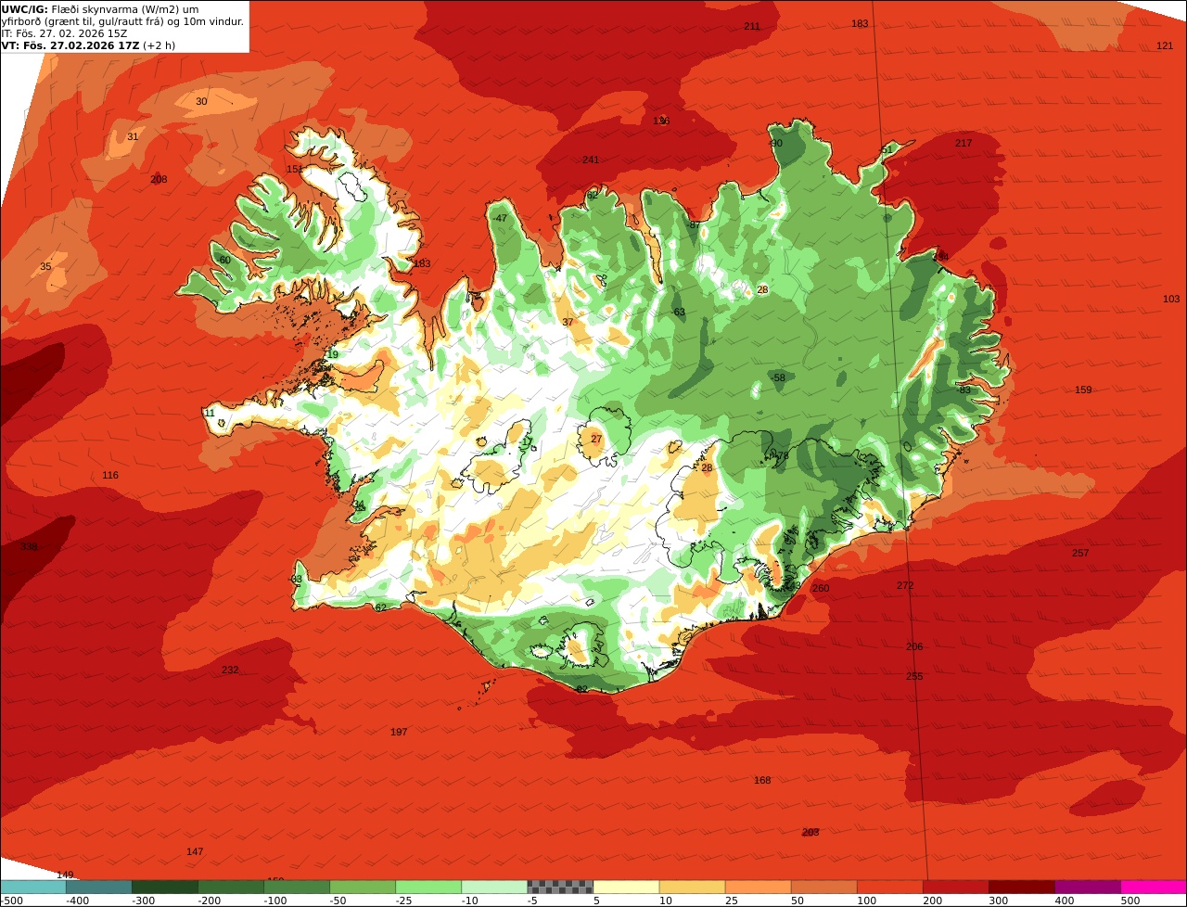This screenshot has width=1187, height=907.
Task: Click the map value '168' in the southern sea
Action: click(762, 780)
